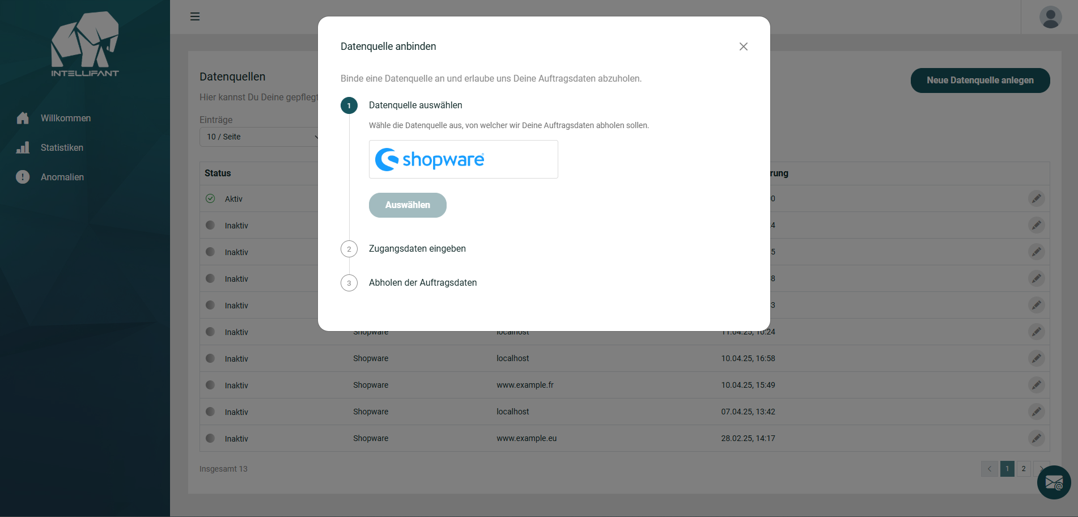Open the 10 / Seite entries dropdown
The image size is (1078, 517).
tap(262, 137)
